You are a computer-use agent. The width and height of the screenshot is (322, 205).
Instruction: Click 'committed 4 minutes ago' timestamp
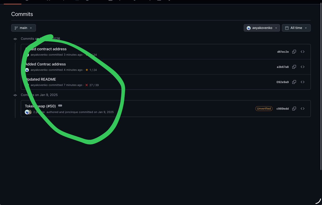pos(66,70)
